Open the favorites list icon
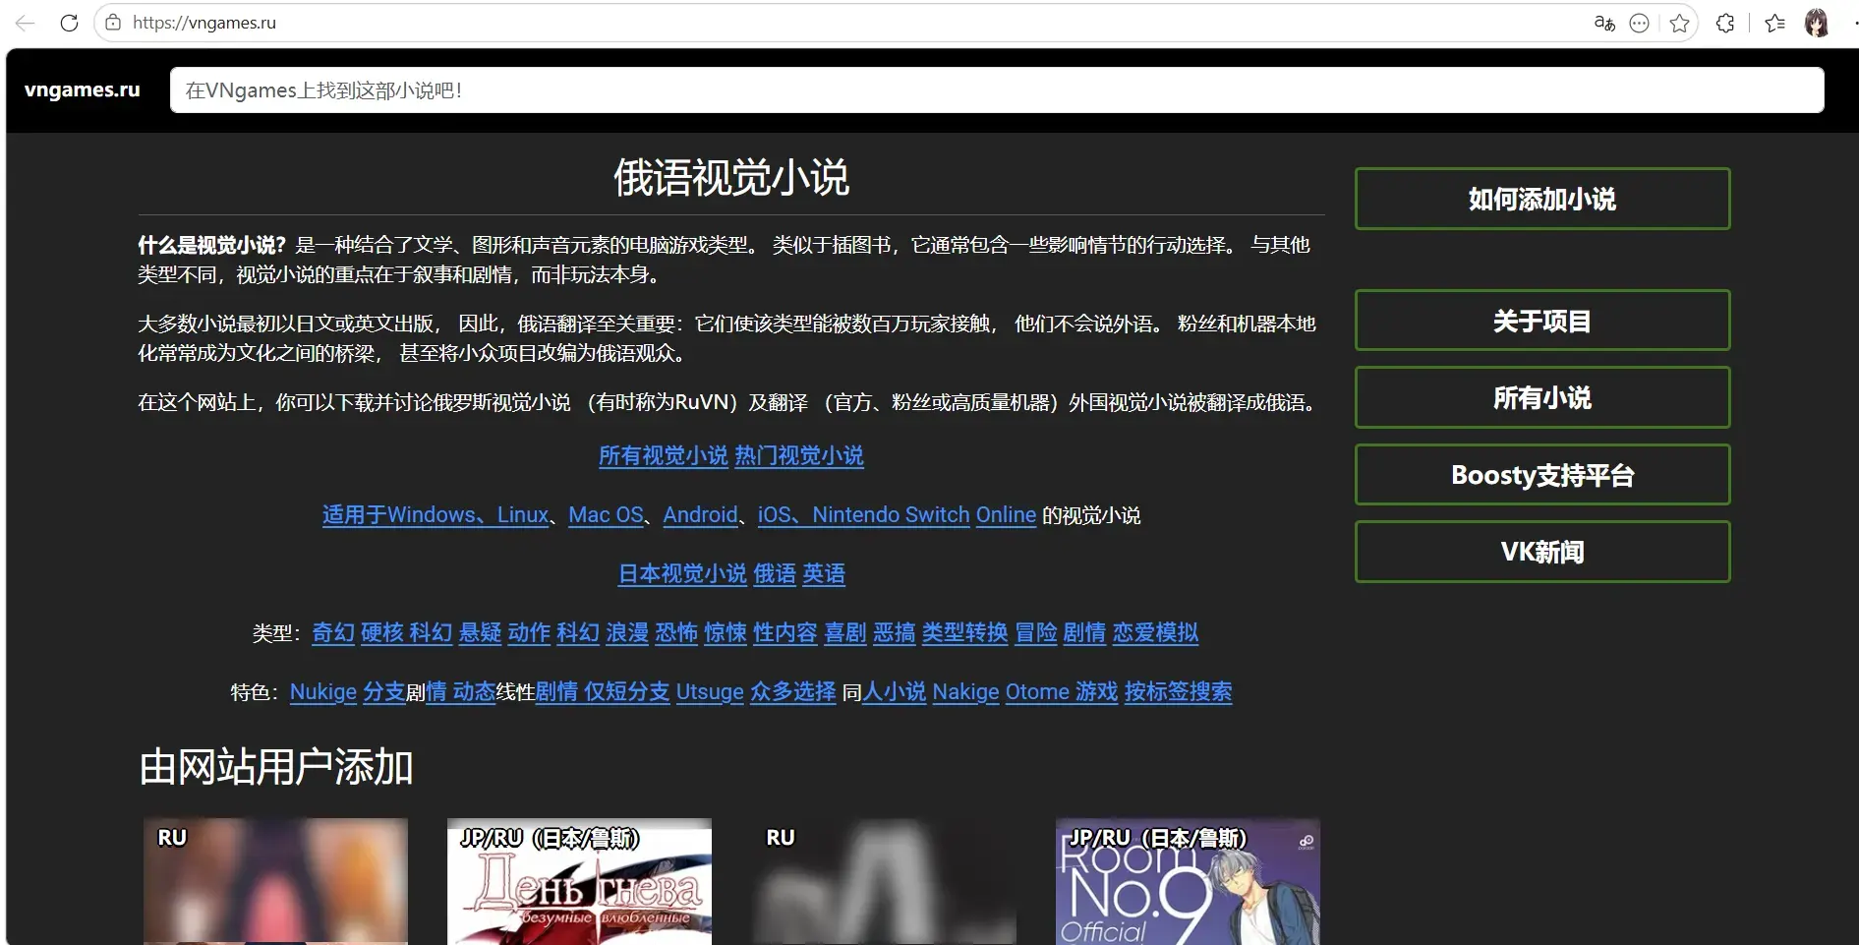This screenshot has height=945, width=1859. (x=1774, y=23)
